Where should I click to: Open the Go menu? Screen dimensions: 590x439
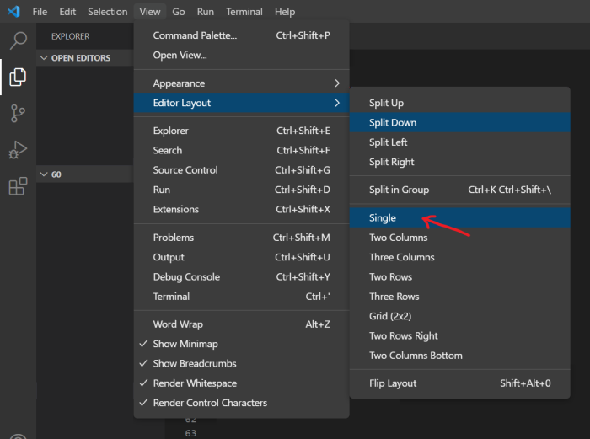[179, 12]
